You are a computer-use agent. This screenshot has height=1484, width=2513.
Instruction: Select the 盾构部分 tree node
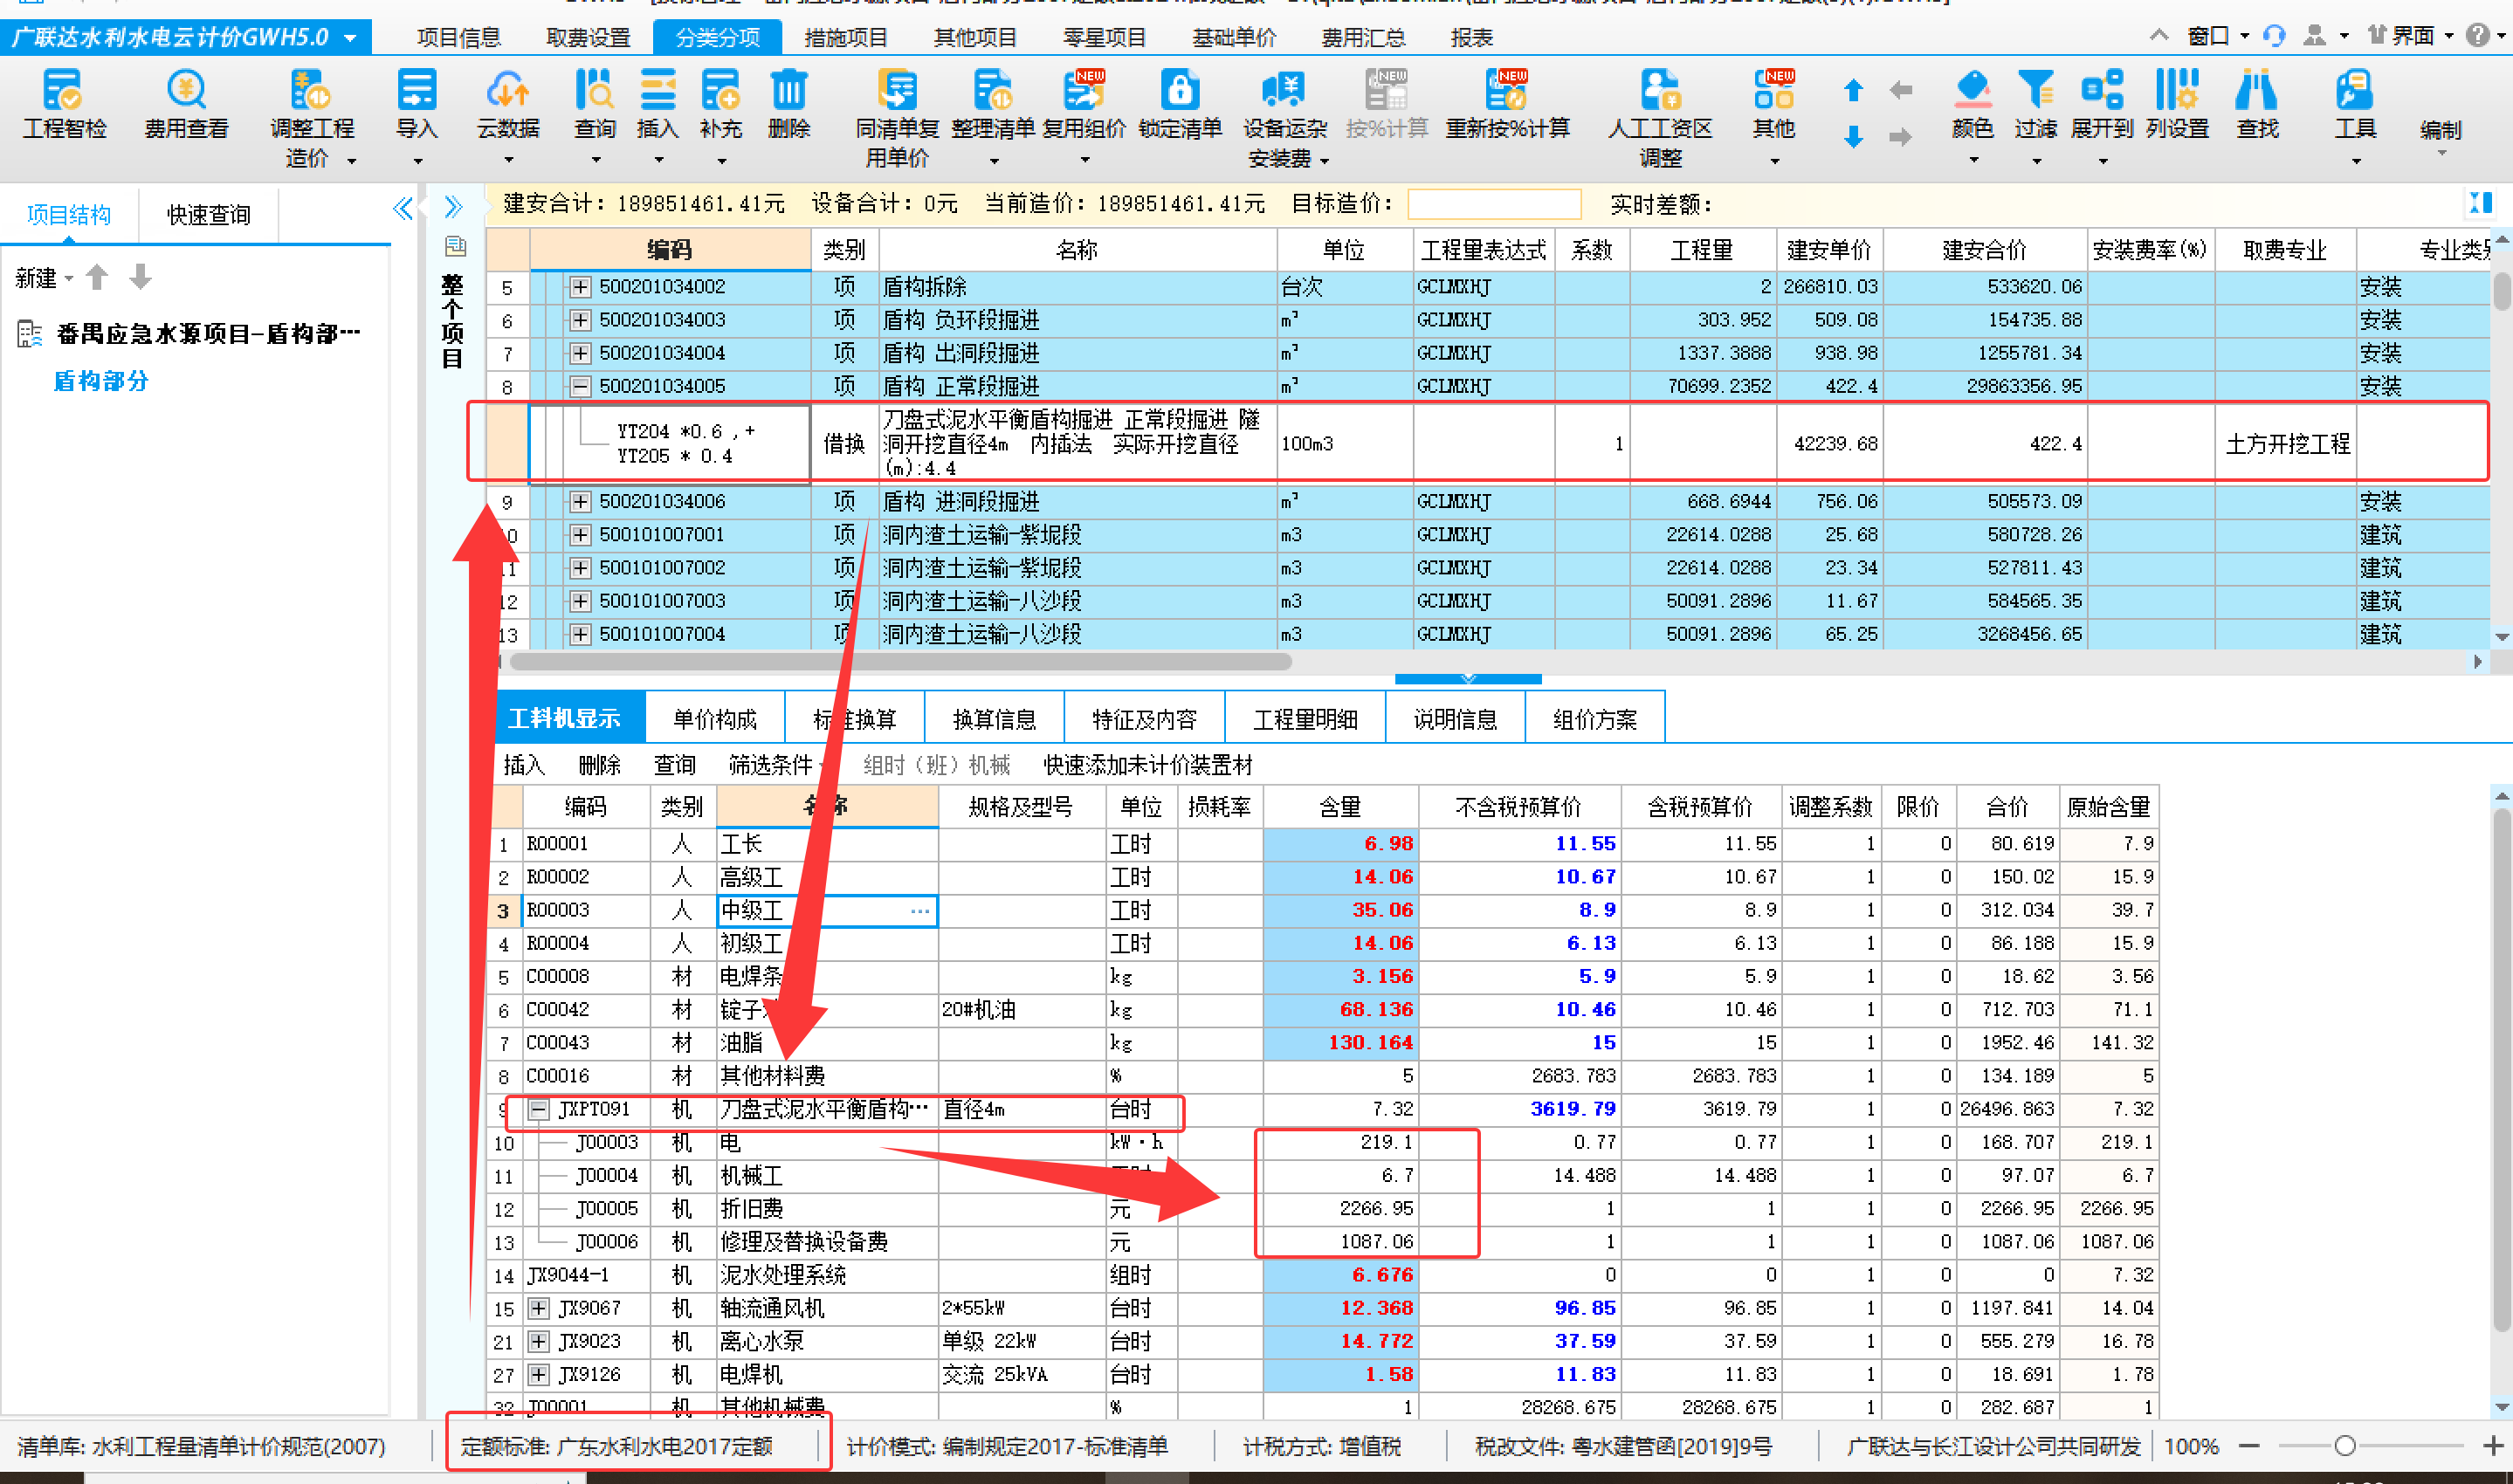pyautogui.click(x=100, y=381)
